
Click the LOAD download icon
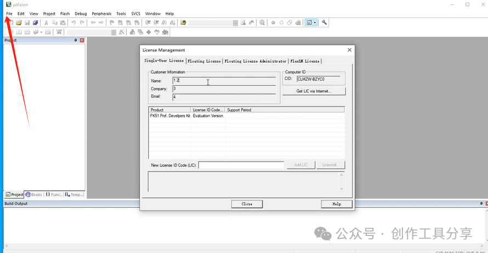(59, 32)
